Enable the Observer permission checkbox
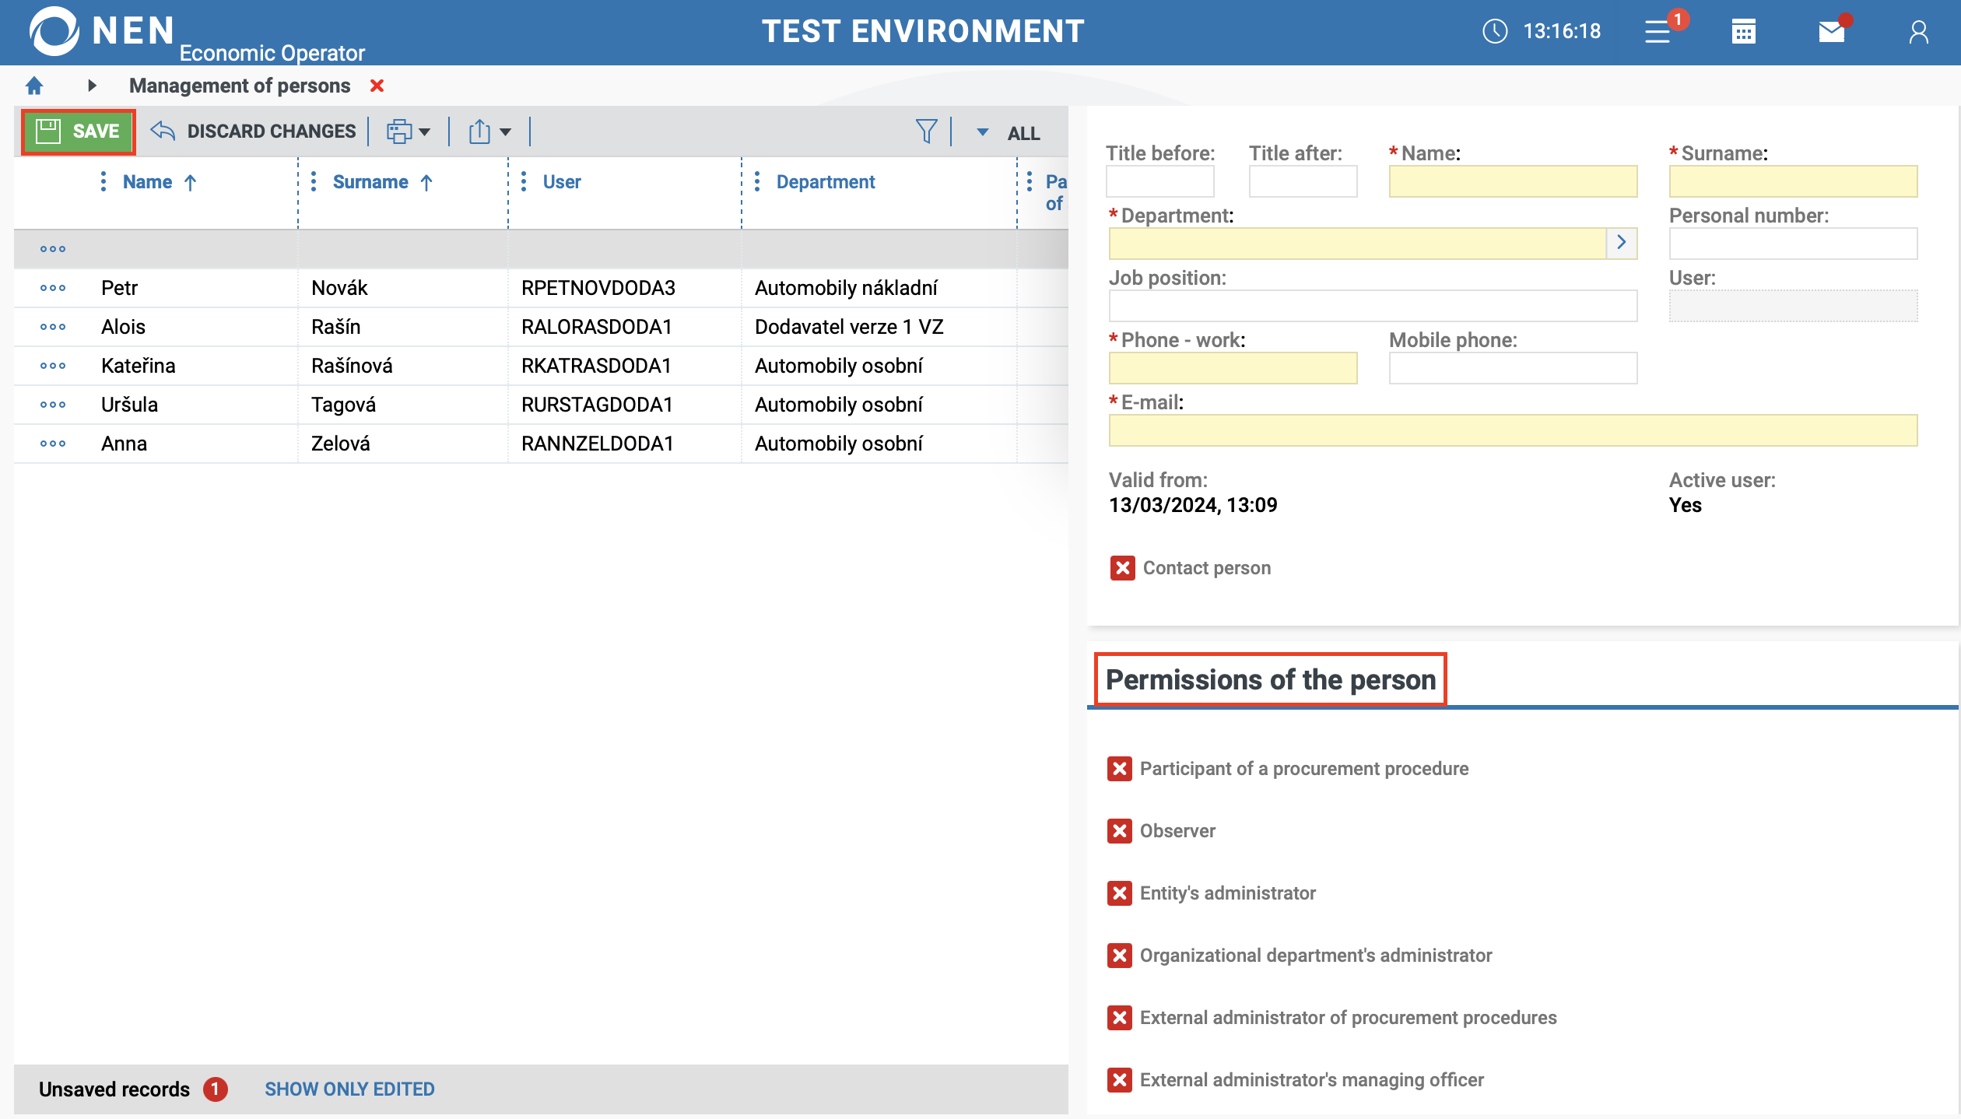Viewport: 1961px width, 1119px height. [x=1120, y=831]
